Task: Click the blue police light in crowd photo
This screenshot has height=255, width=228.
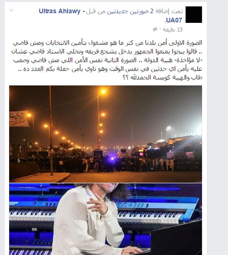Action: coord(112,158)
